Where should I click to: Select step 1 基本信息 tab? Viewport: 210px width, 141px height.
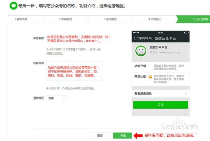pyautogui.click(x=21, y=19)
